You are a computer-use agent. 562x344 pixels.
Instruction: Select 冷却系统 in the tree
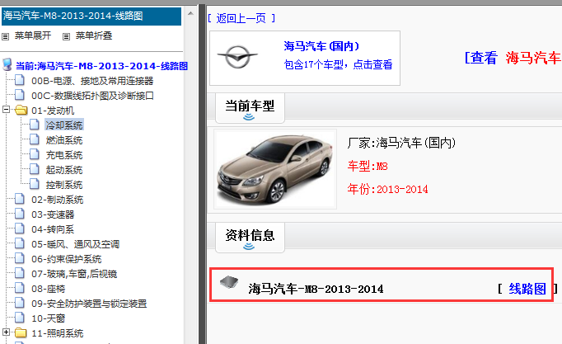[64, 125]
